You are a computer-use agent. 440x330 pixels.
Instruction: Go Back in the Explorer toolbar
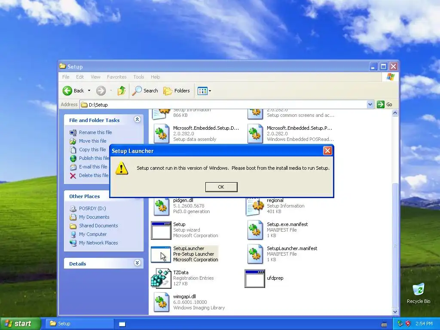tap(73, 91)
